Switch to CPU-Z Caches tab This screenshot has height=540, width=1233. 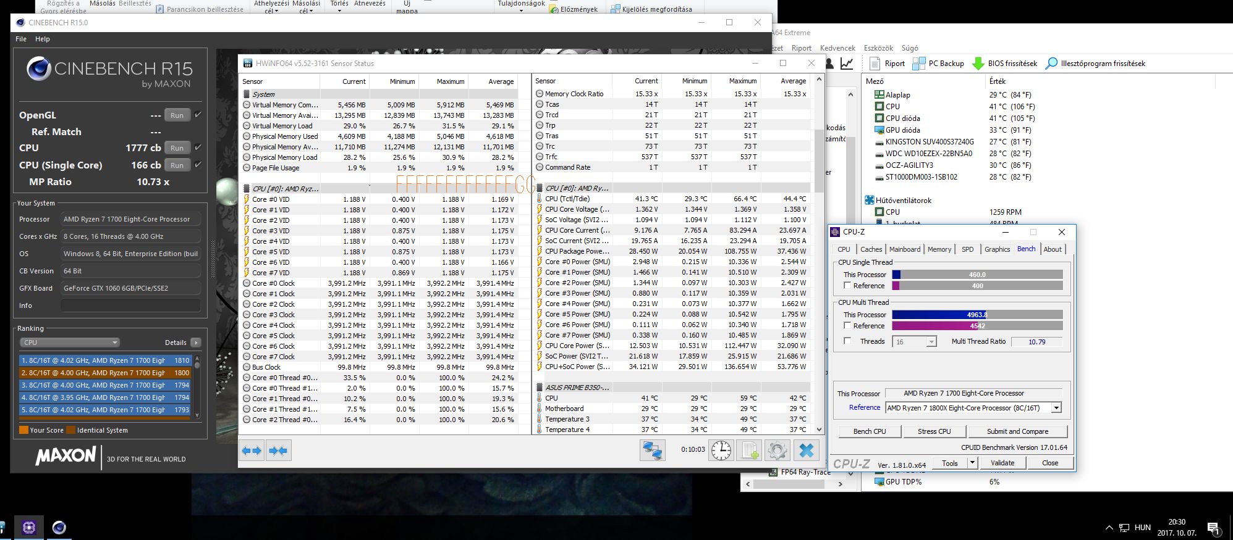(871, 249)
